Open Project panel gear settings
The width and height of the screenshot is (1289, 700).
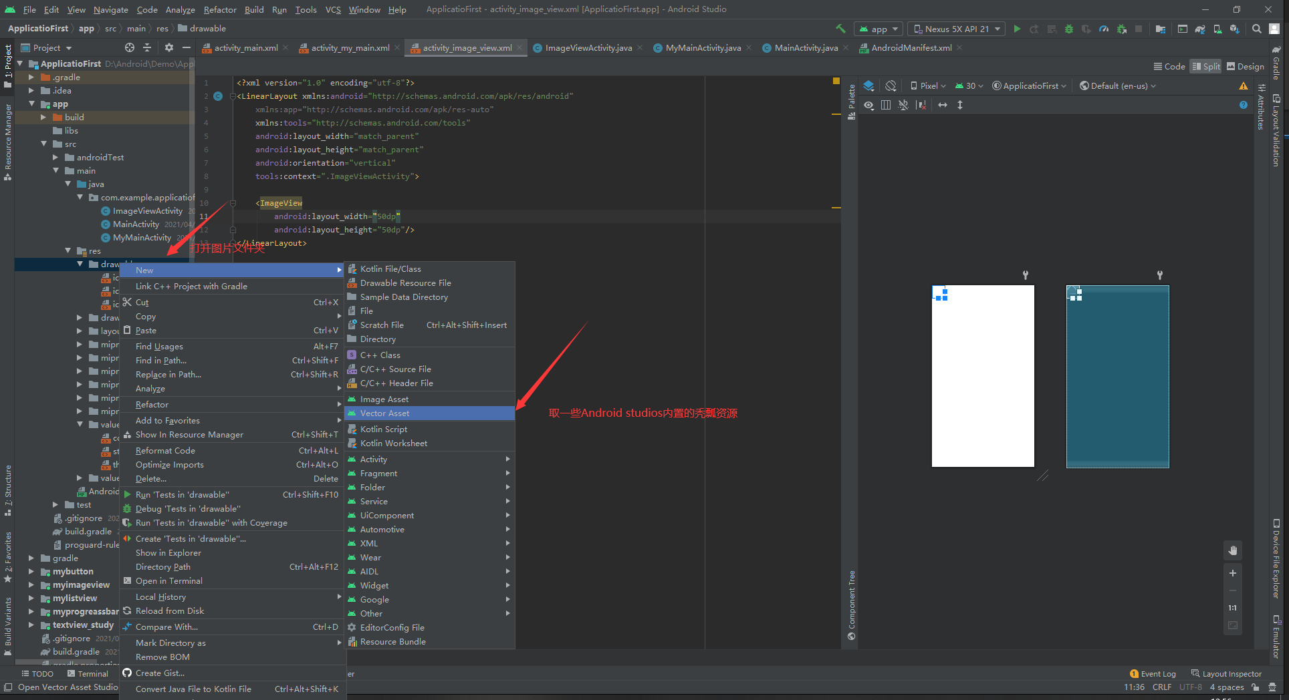(168, 47)
